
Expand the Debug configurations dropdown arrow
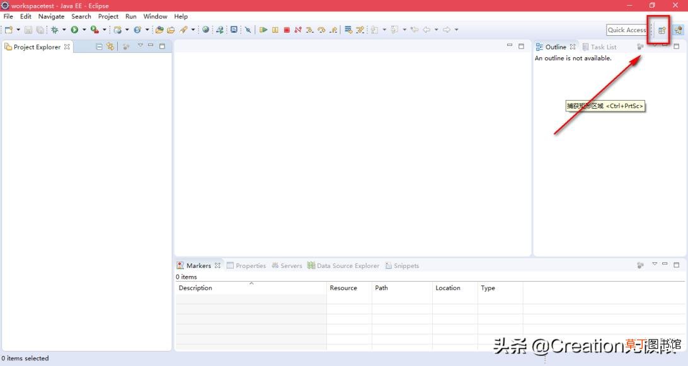(x=64, y=30)
